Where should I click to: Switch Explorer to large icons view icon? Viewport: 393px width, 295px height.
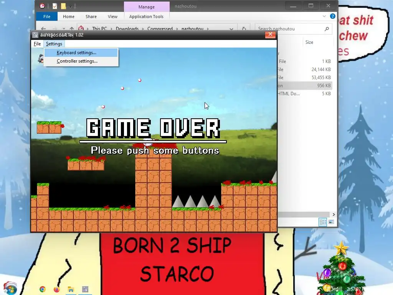331,222
